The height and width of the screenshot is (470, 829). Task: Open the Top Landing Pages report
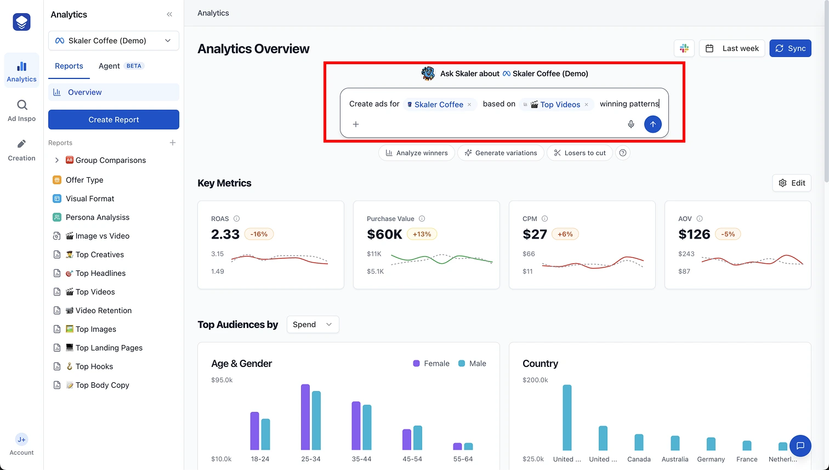coord(104,348)
